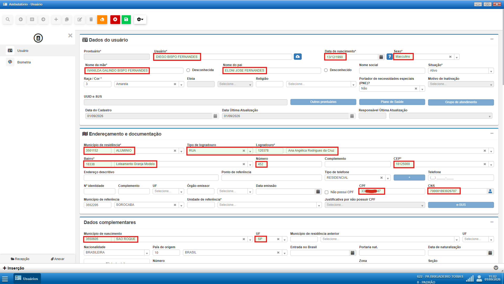Open the Anexar tab at bottom left
504x284 pixels.
coord(58,259)
